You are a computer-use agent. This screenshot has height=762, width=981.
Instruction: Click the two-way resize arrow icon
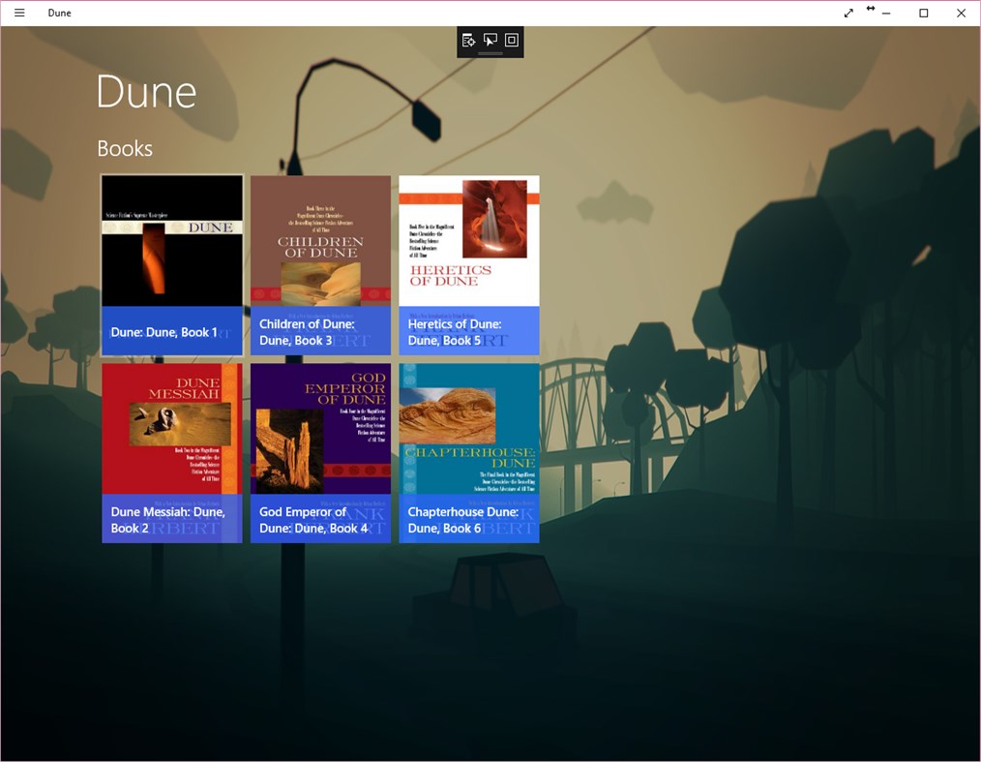point(870,10)
